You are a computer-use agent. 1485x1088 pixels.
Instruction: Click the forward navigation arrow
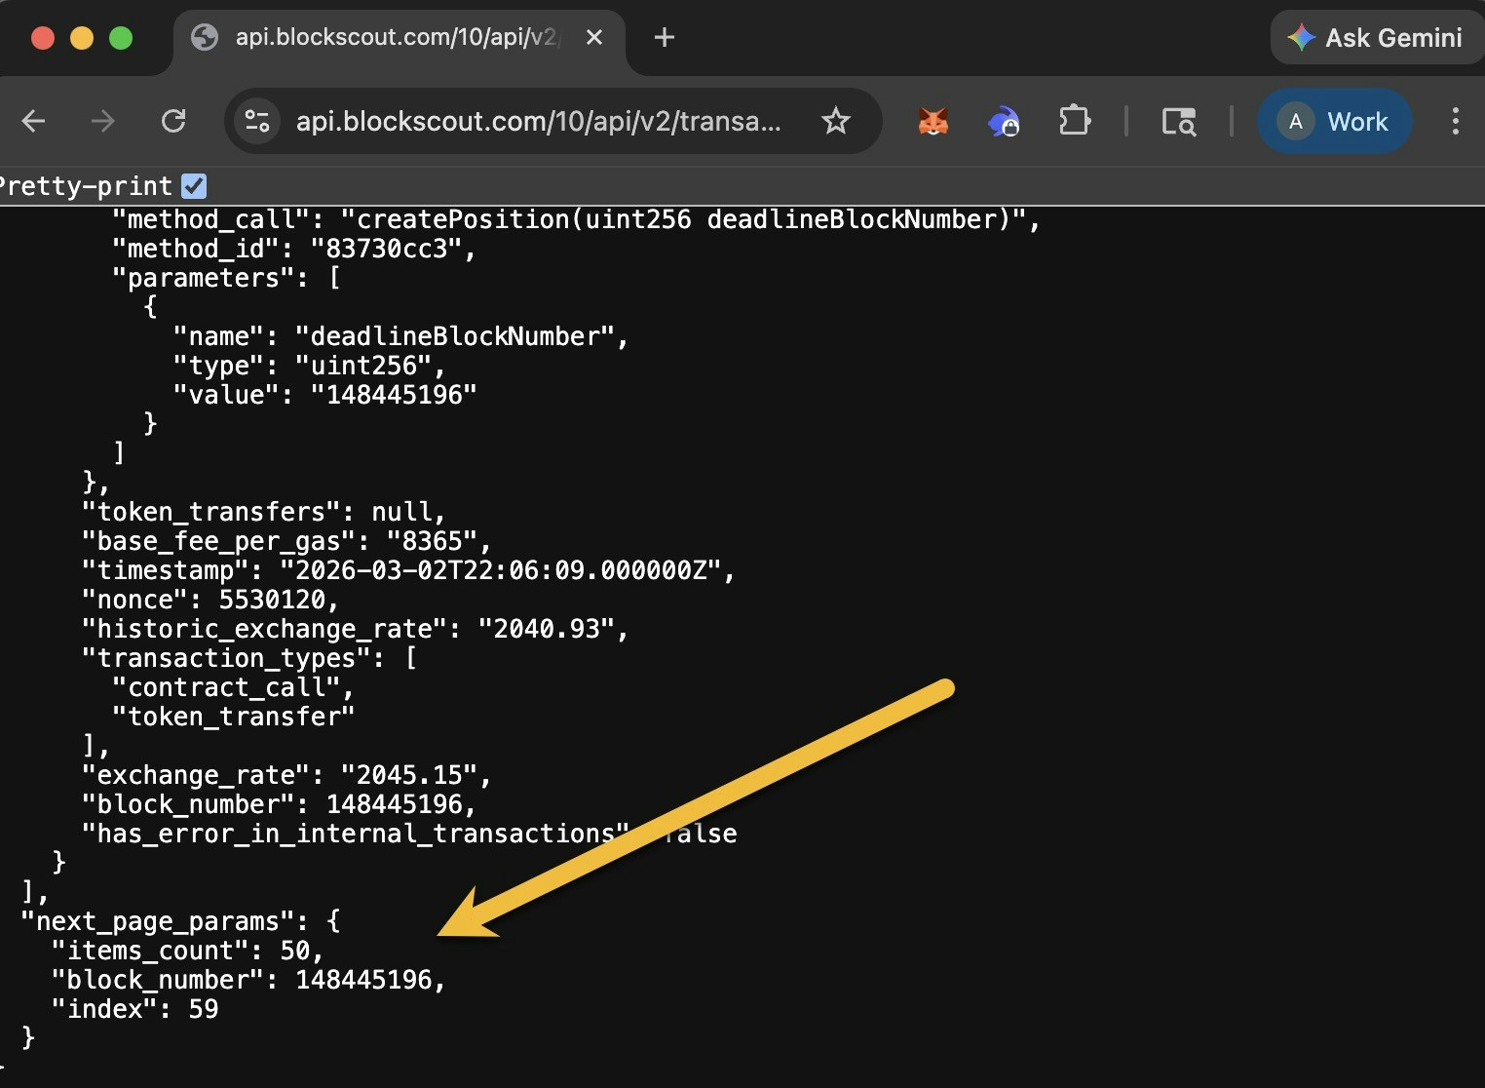102,121
